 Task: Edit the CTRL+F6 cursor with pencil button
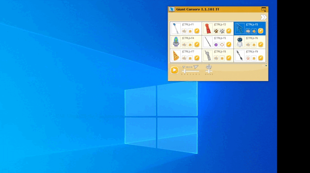point(261,45)
